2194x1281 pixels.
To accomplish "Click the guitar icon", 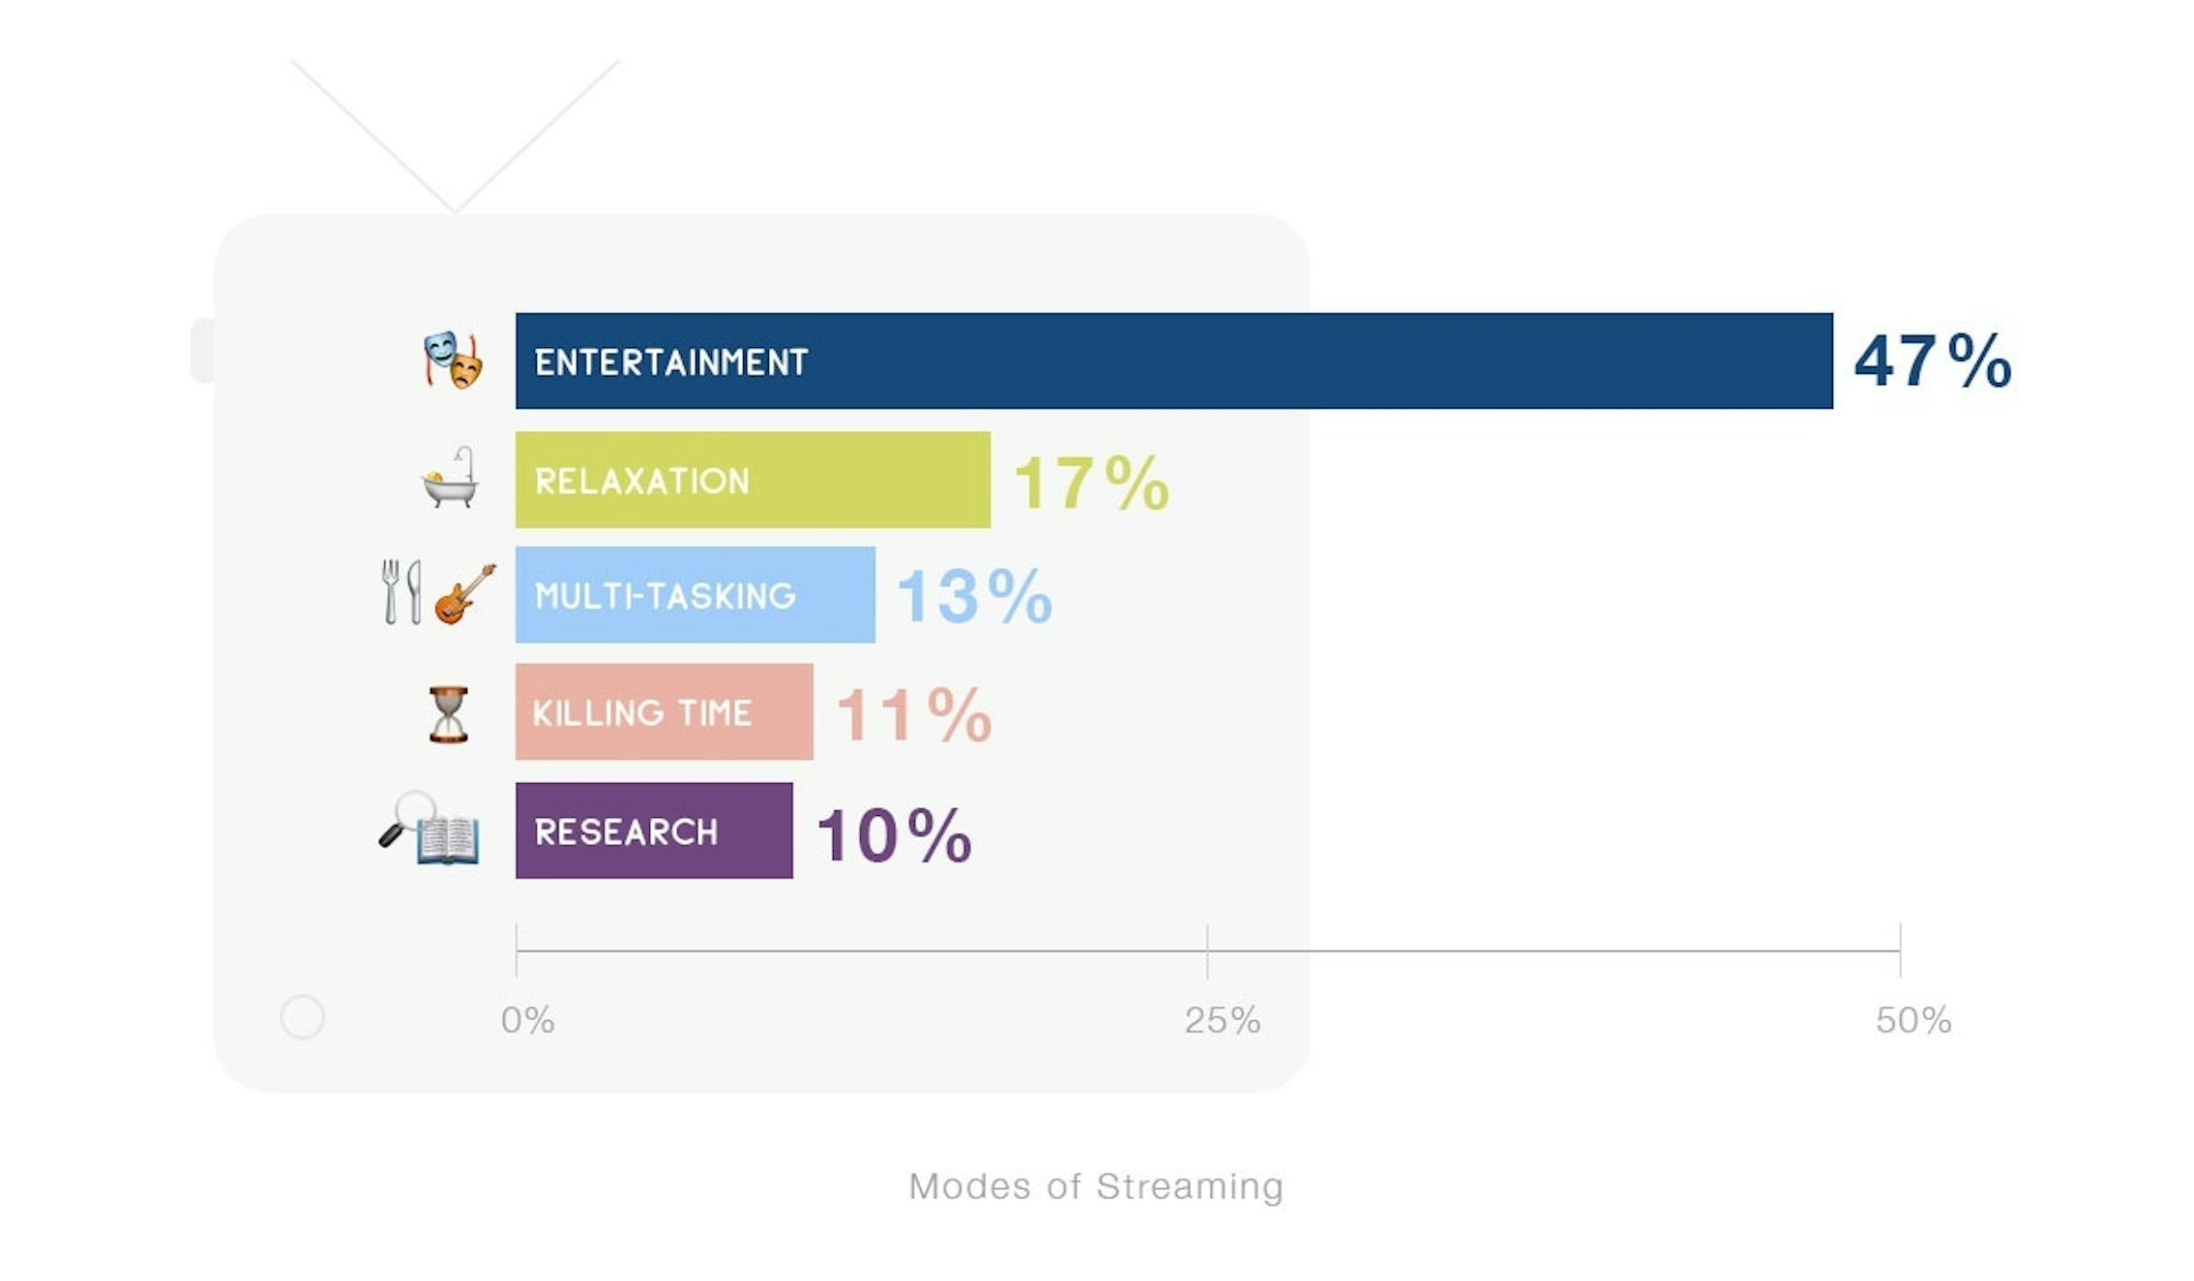I will point(465,594).
